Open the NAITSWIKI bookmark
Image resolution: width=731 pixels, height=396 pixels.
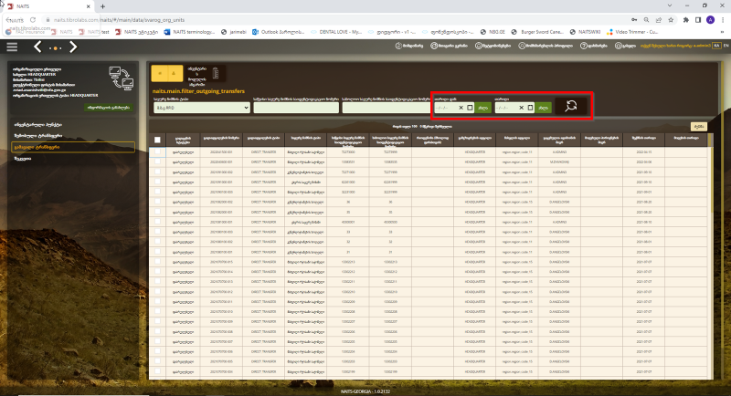(585, 32)
